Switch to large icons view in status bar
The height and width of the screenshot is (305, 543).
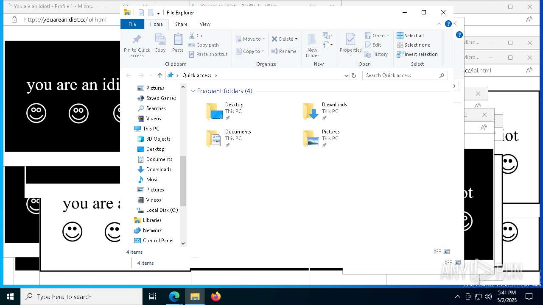pos(446,252)
